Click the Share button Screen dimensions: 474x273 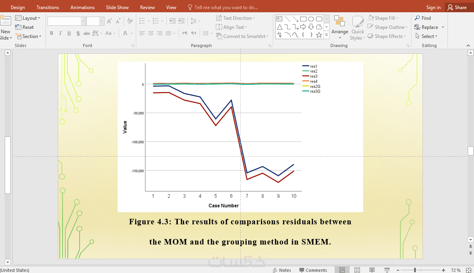pos(457,7)
